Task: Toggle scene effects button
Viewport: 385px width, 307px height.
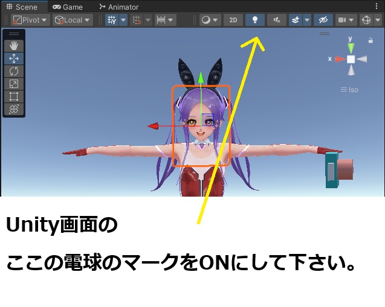Action: pyautogui.click(x=296, y=20)
